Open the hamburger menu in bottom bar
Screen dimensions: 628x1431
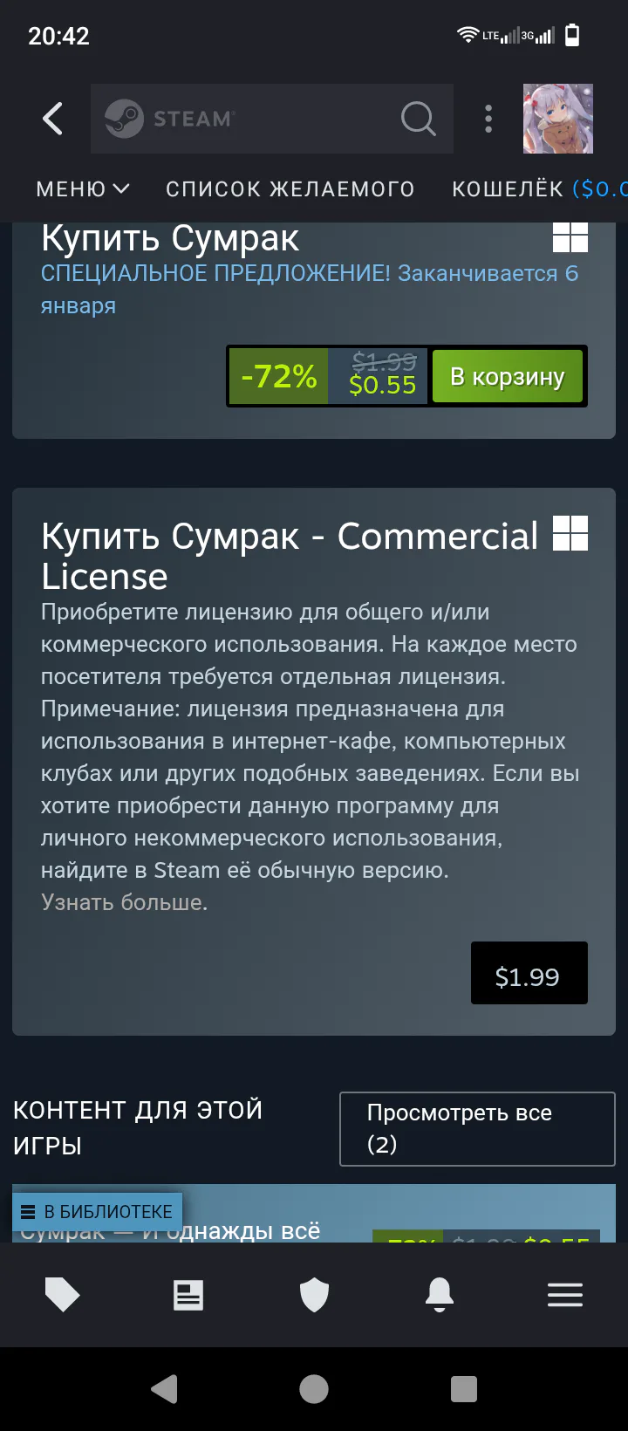(x=565, y=1295)
